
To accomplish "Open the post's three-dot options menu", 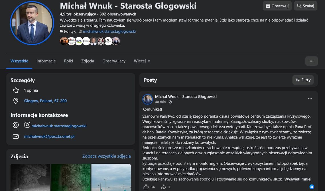I will tap(310, 99).
